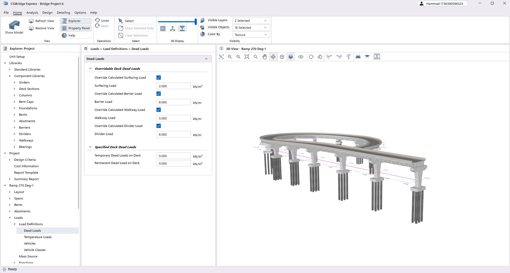This screenshot has height=273, width=510.
Task: Click the eye view icon
Action: tap(301, 57)
